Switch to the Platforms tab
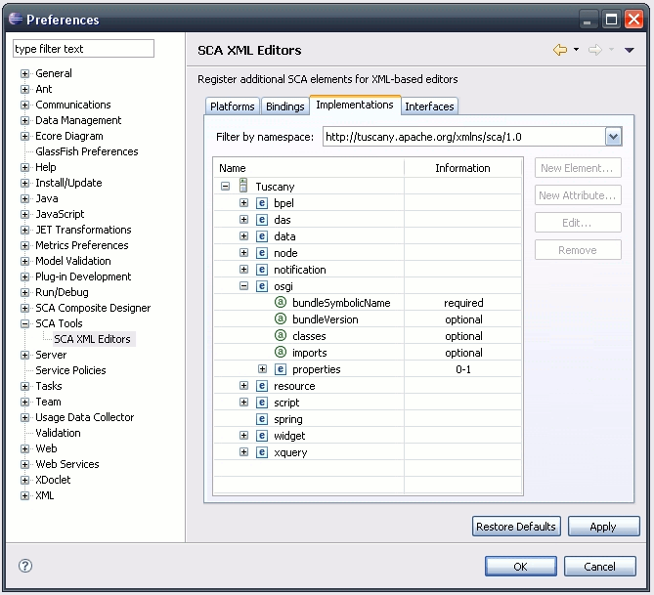This screenshot has width=654, height=595. click(233, 106)
